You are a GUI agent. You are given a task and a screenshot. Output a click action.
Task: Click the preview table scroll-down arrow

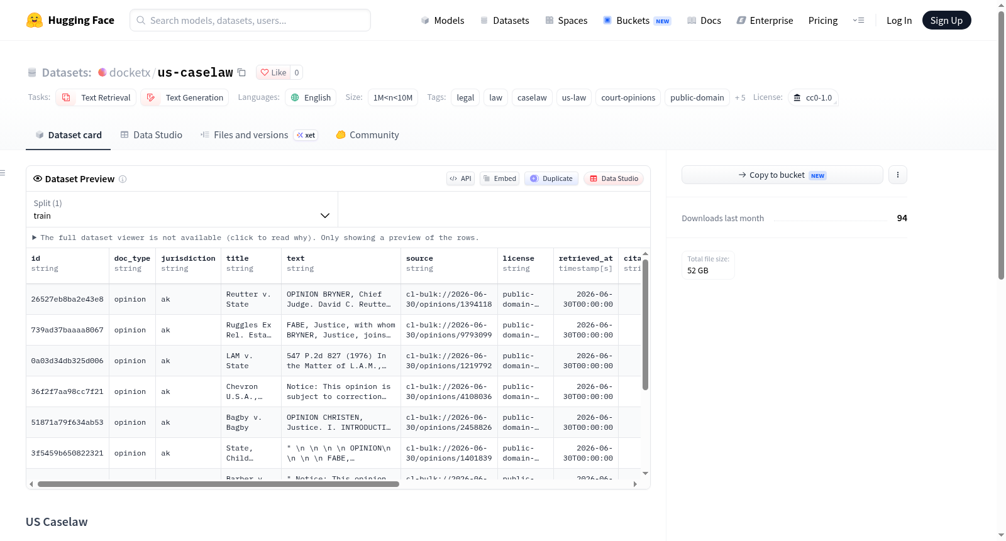[645, 473]
